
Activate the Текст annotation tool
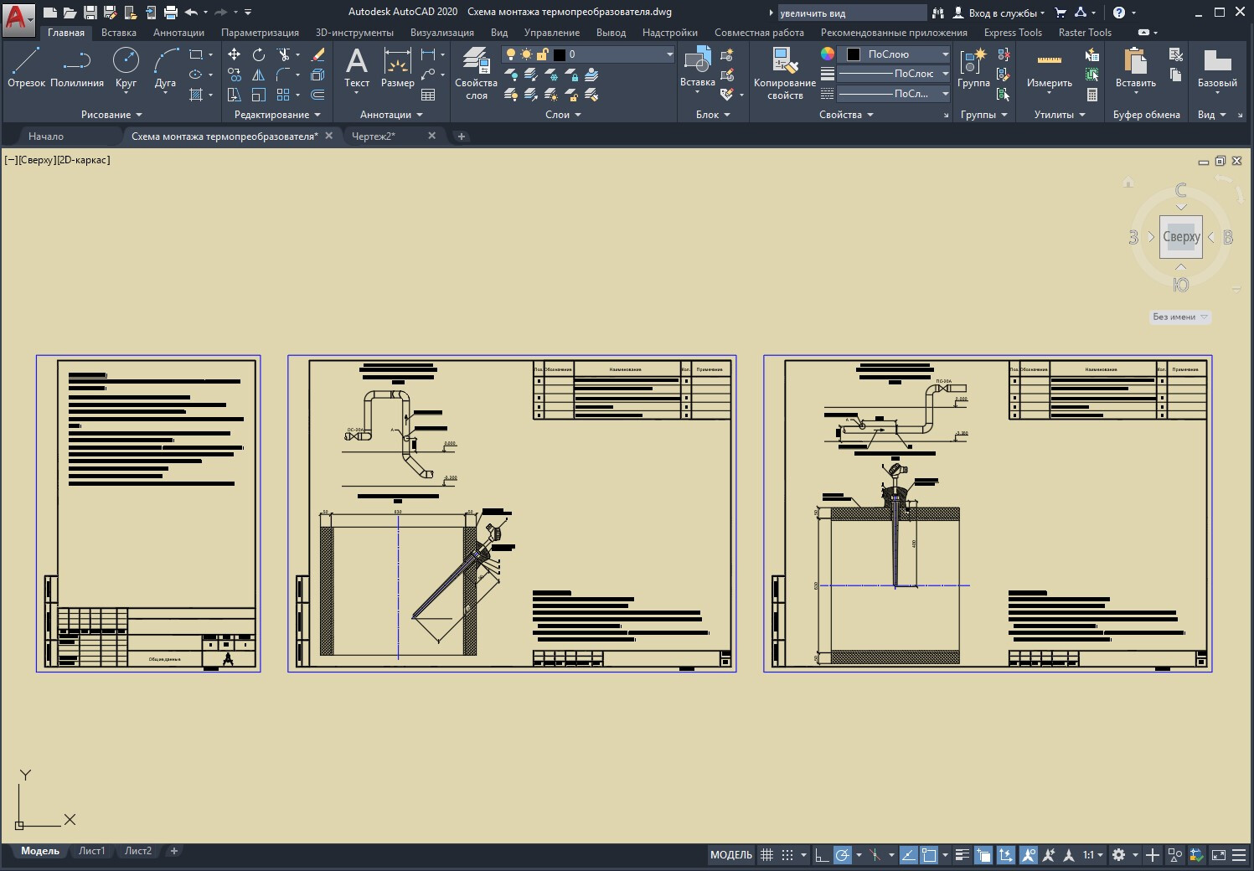tap(357, 67)
